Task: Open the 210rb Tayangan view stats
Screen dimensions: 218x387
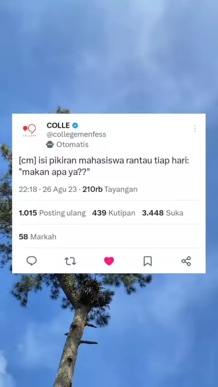Action: pos(110,189)
